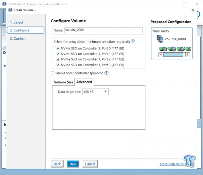Uncheck NVMe SSD on Controller 1, Port 1
Image resolution: width=203 pixels, height=175 pixels.
point(58,54)
